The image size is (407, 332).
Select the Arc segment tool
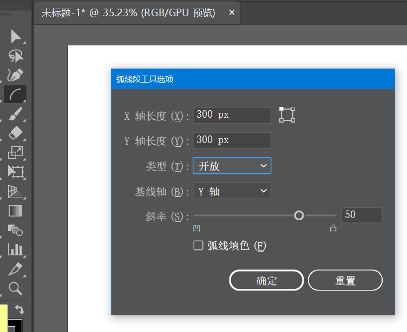16,94
